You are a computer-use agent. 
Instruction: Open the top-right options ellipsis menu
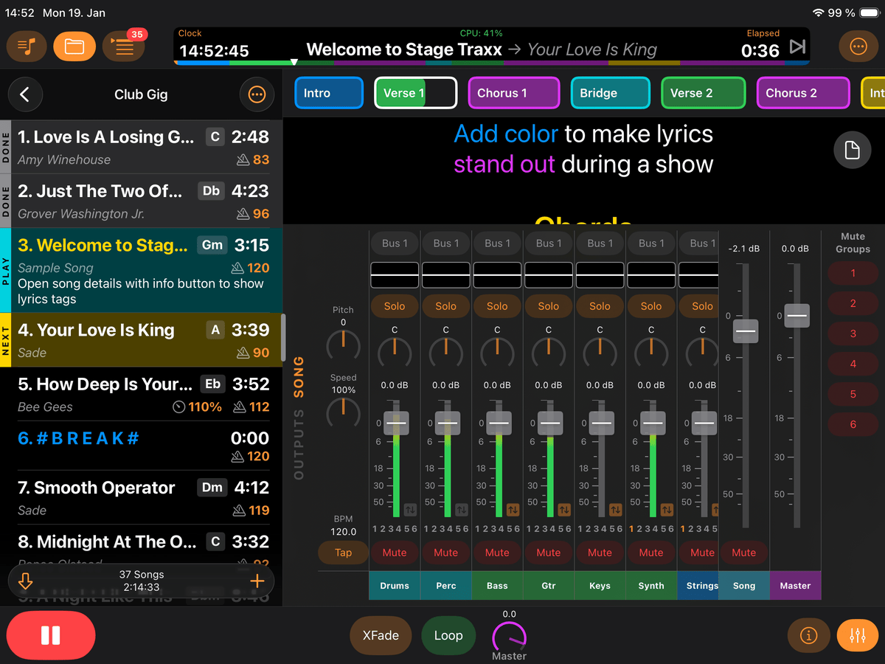[x=858, y=46]
